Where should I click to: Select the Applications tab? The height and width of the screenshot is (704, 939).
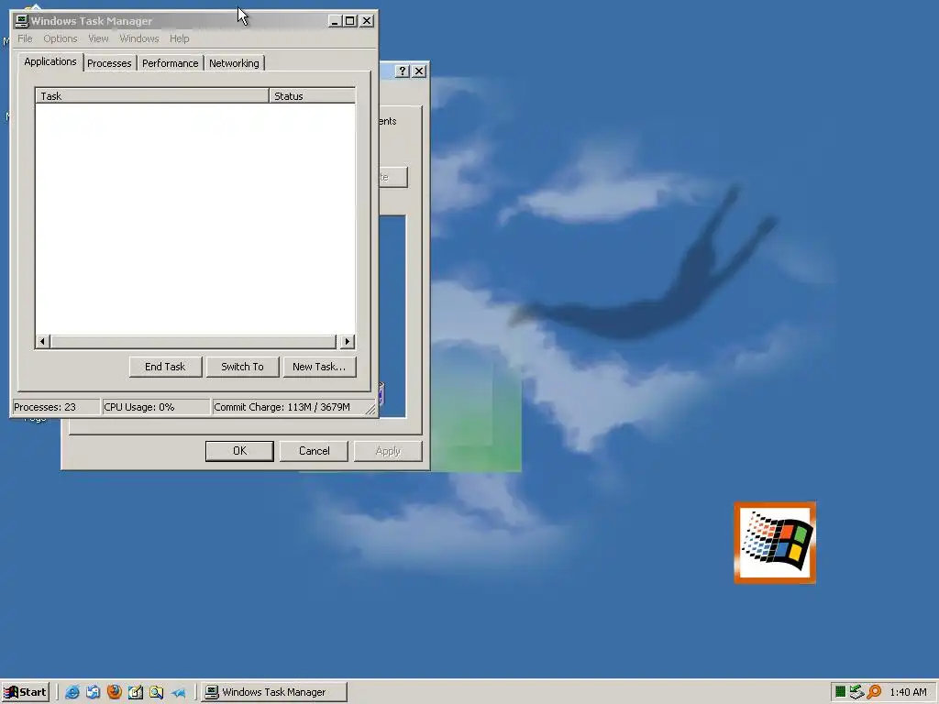pyautogui.click(x=50, y=61)
